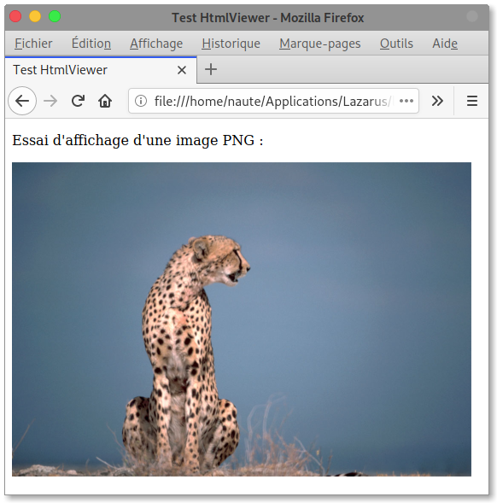
Task: Minimize window with the yellow button
Action: (35, 16)
